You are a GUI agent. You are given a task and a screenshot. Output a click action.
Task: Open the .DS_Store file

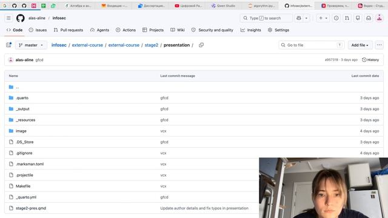point(24,142)
